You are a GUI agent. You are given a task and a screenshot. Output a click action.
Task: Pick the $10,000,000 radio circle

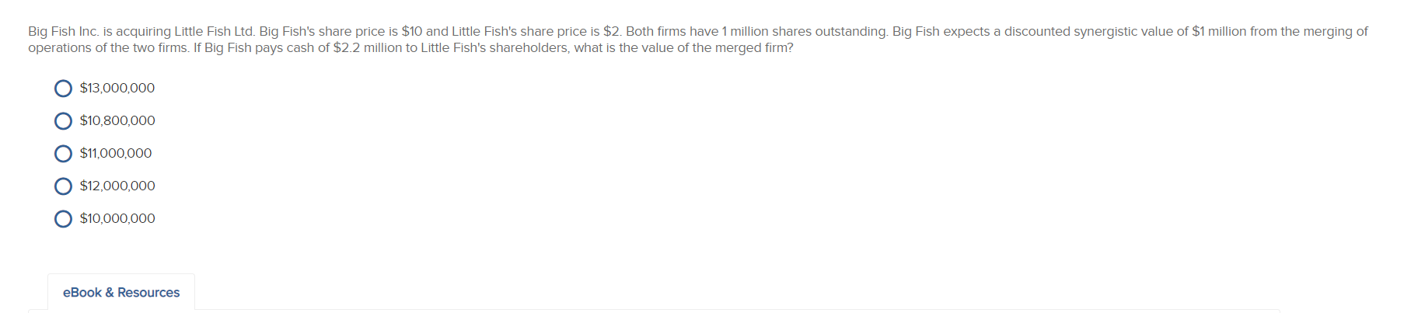(63, 219)
